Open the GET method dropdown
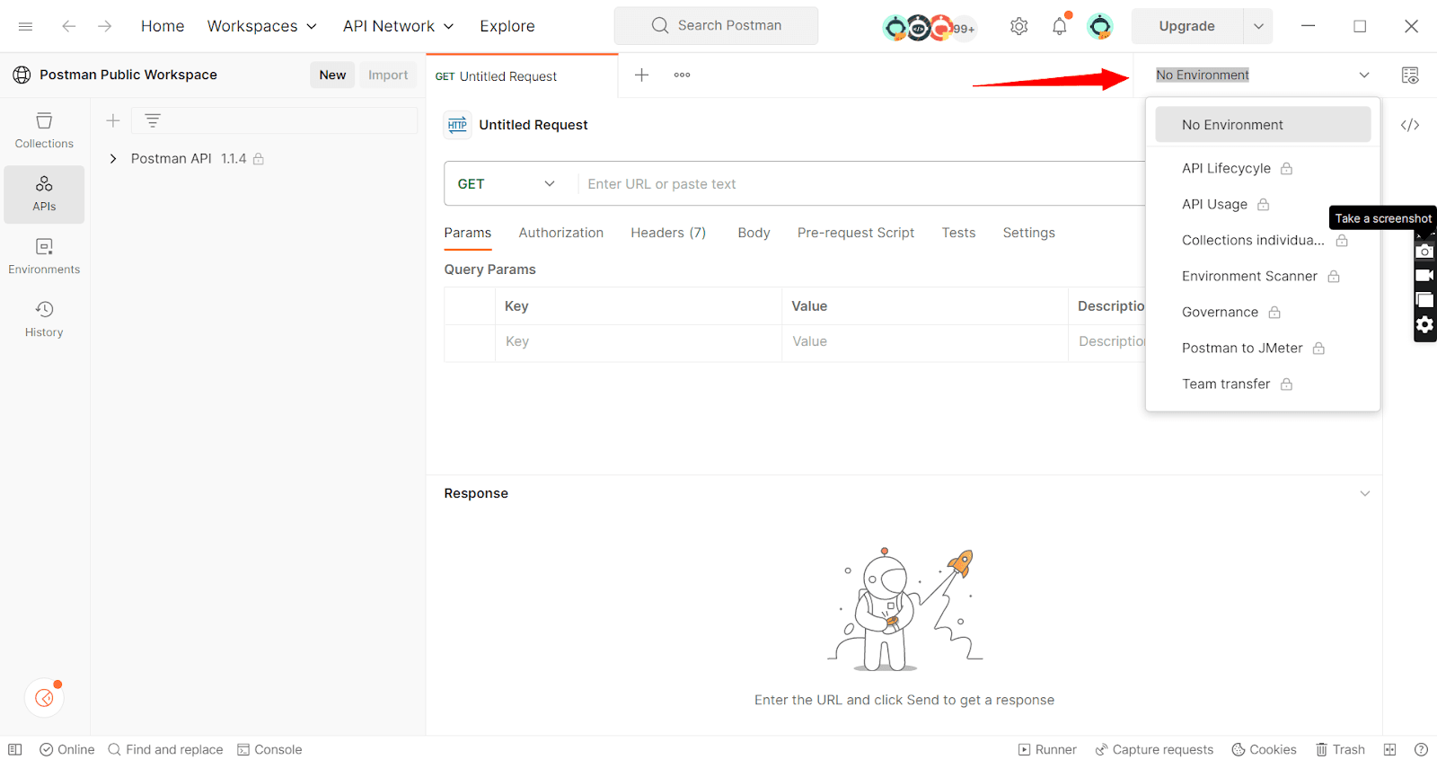This screenshot has width=1437, height=760. pos(507,184)
